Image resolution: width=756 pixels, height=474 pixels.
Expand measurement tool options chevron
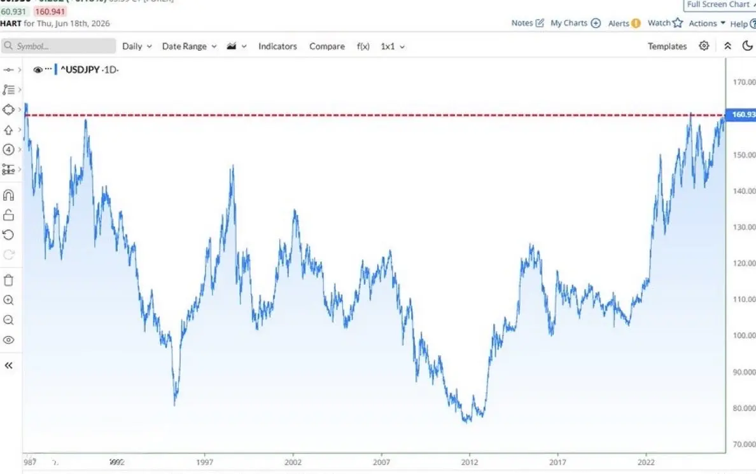pos(19,170)
